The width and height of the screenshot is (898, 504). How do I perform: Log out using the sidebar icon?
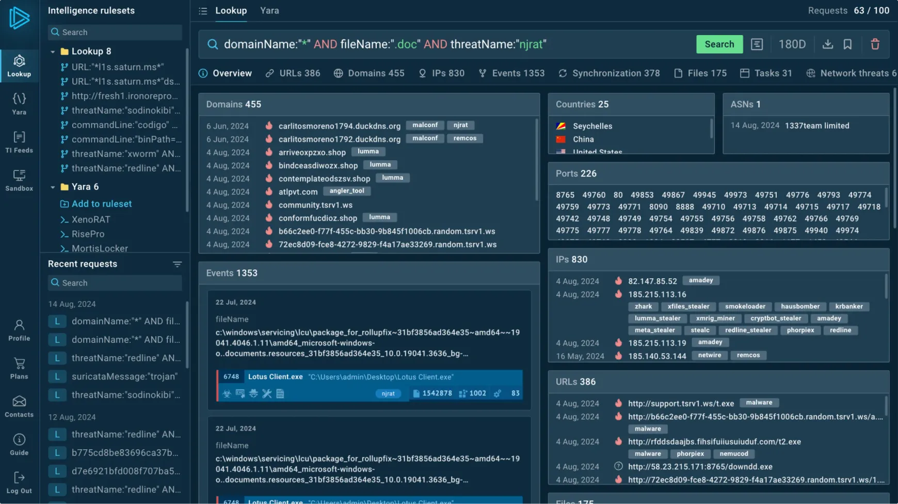coord(19,481)
